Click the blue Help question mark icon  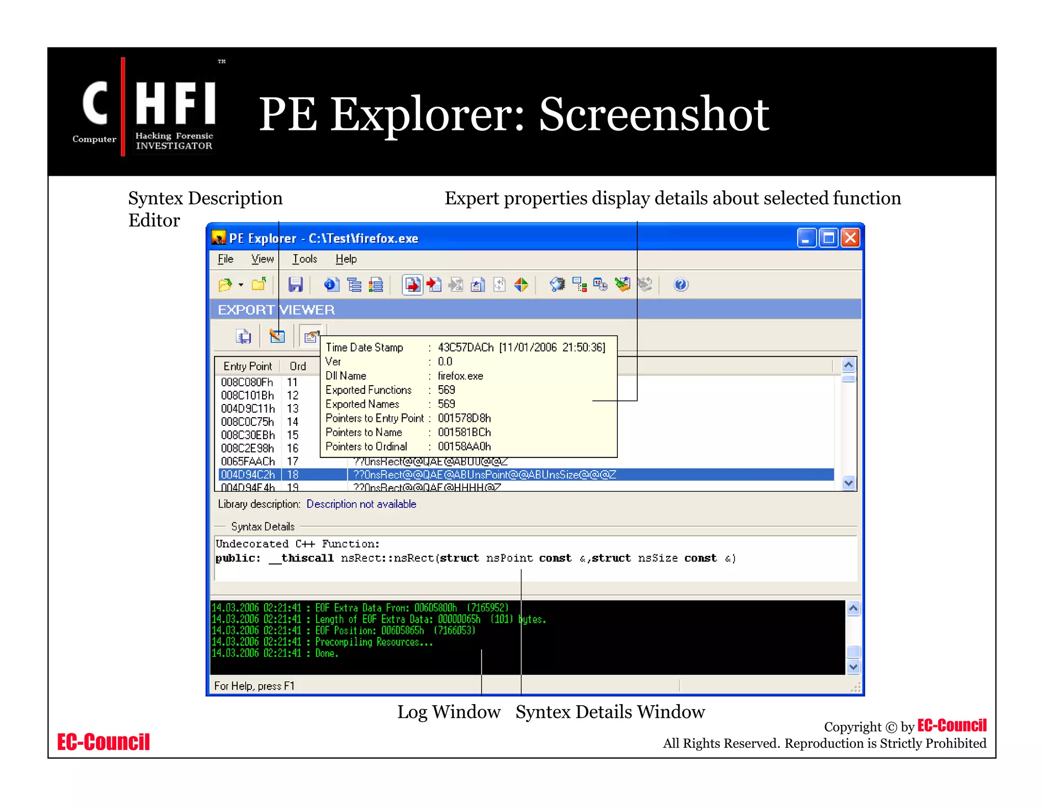(681, 285)
